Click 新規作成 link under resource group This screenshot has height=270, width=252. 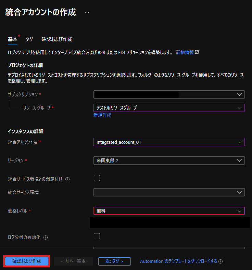pos(102,115)
